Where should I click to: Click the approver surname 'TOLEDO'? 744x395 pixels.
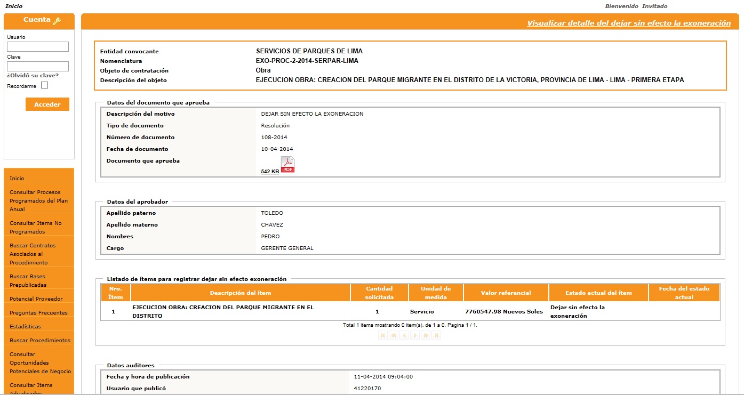[x=272, y=213]
